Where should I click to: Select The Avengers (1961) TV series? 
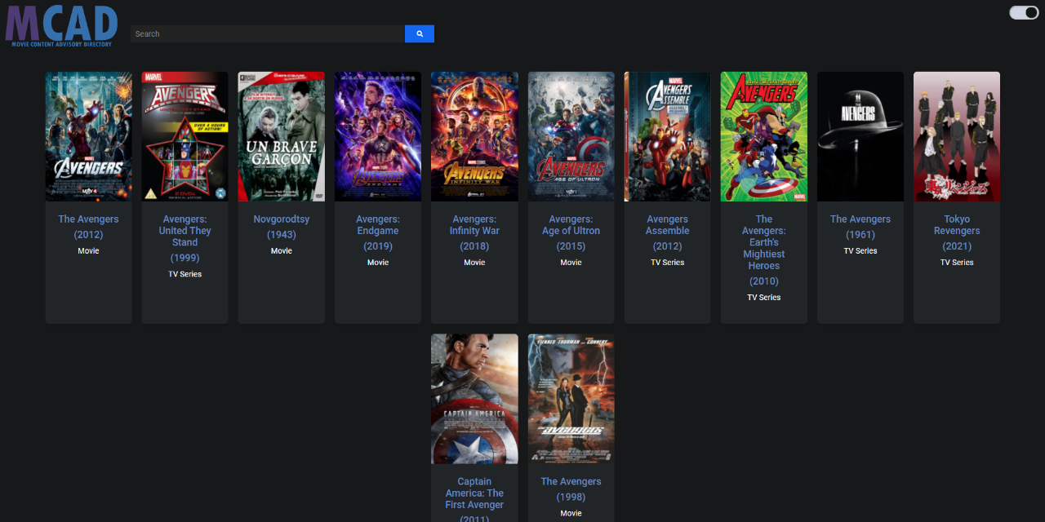click(860, 226)
